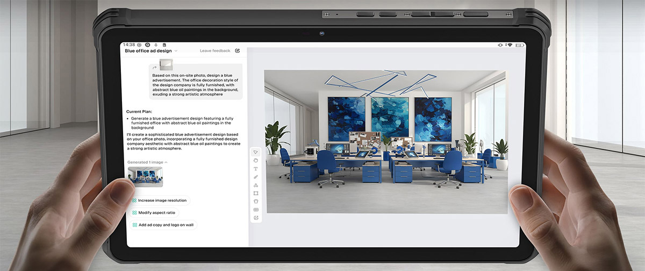The image size is (645, 271).
Task: Select the pointer arrow tool
Action: point(256,152)
